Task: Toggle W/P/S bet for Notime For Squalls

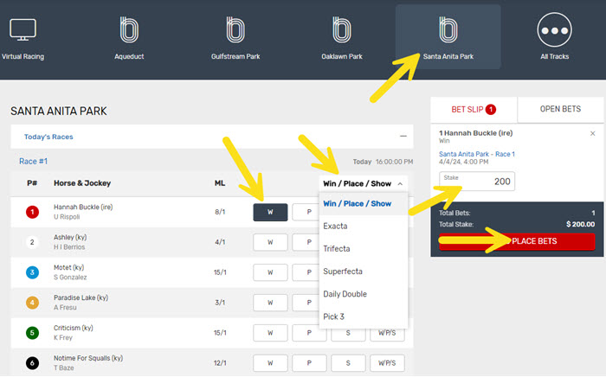Action: (x=387, y=362)
